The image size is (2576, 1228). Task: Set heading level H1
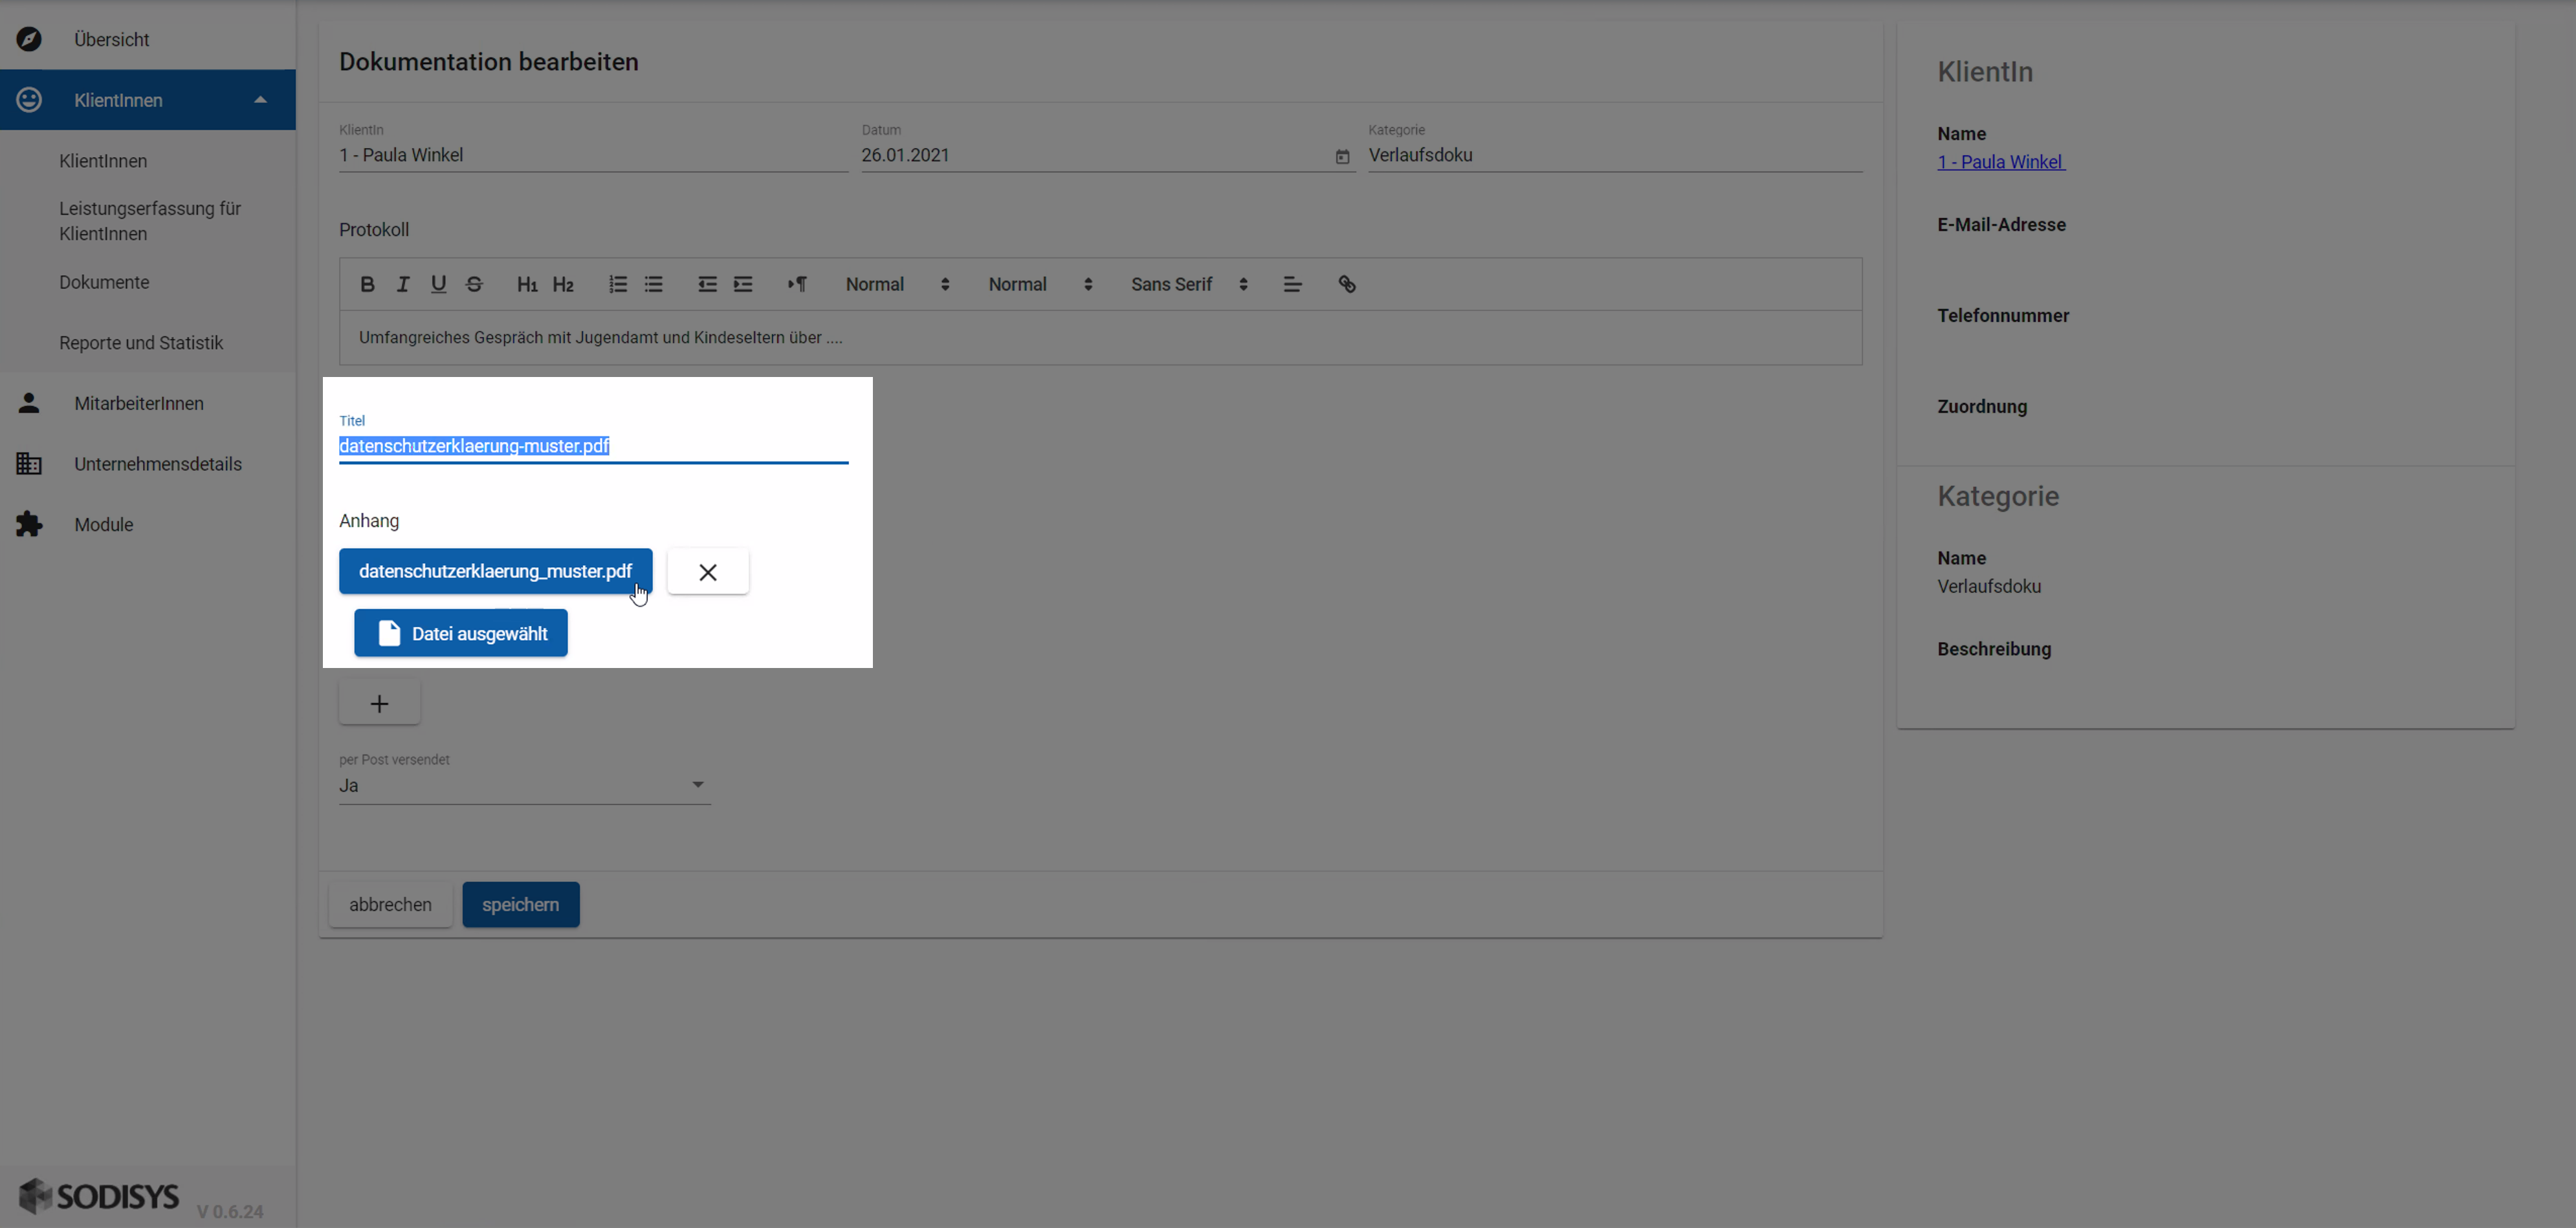coord(527,285)
